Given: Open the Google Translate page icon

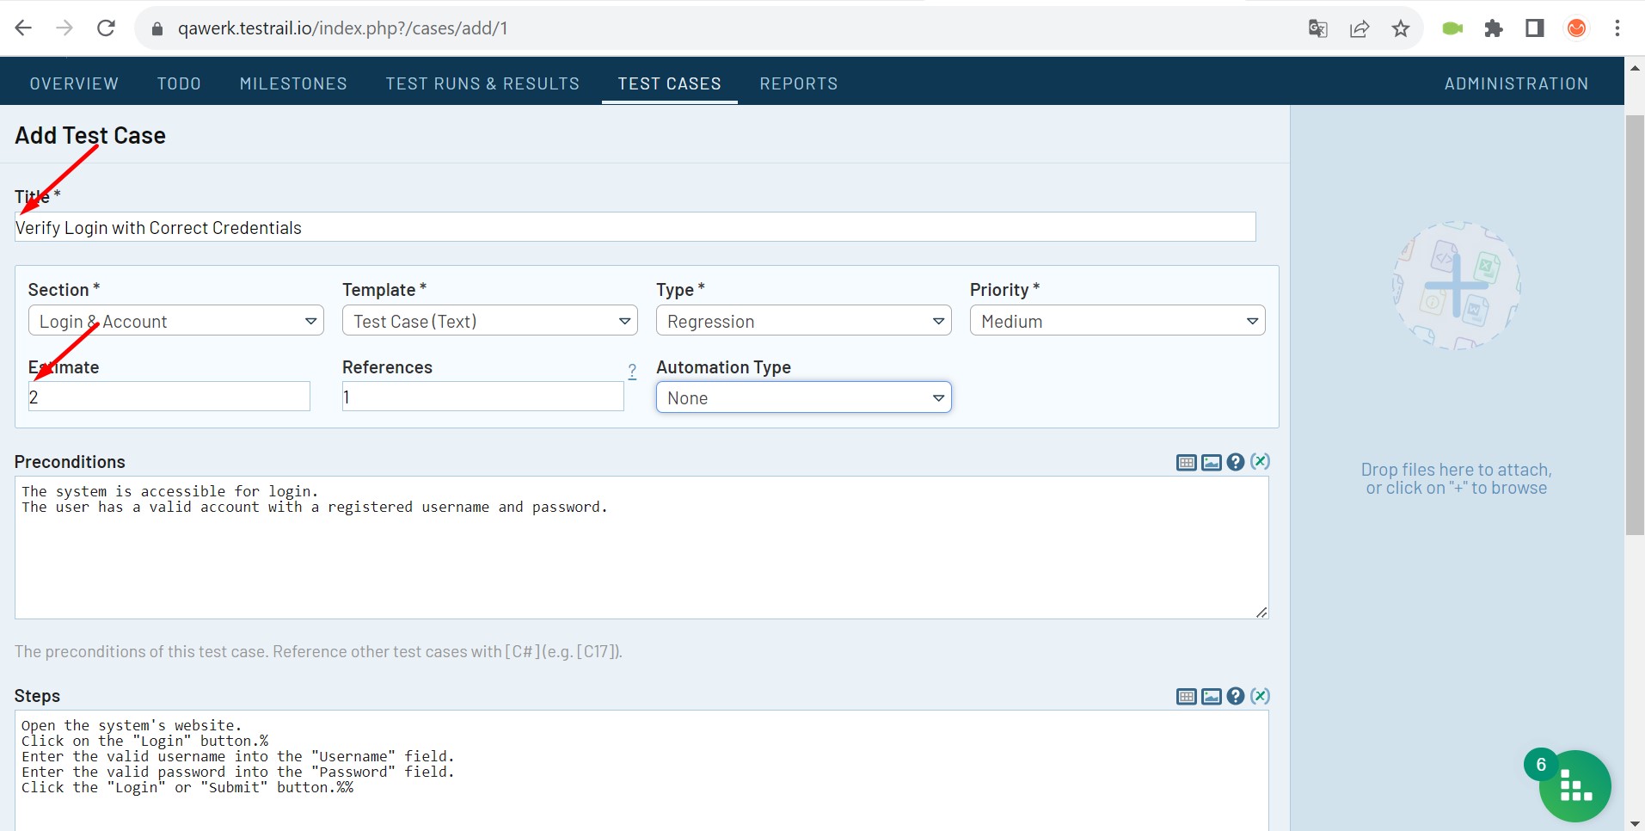Looking at the screenshot, I should (1317, 29).
